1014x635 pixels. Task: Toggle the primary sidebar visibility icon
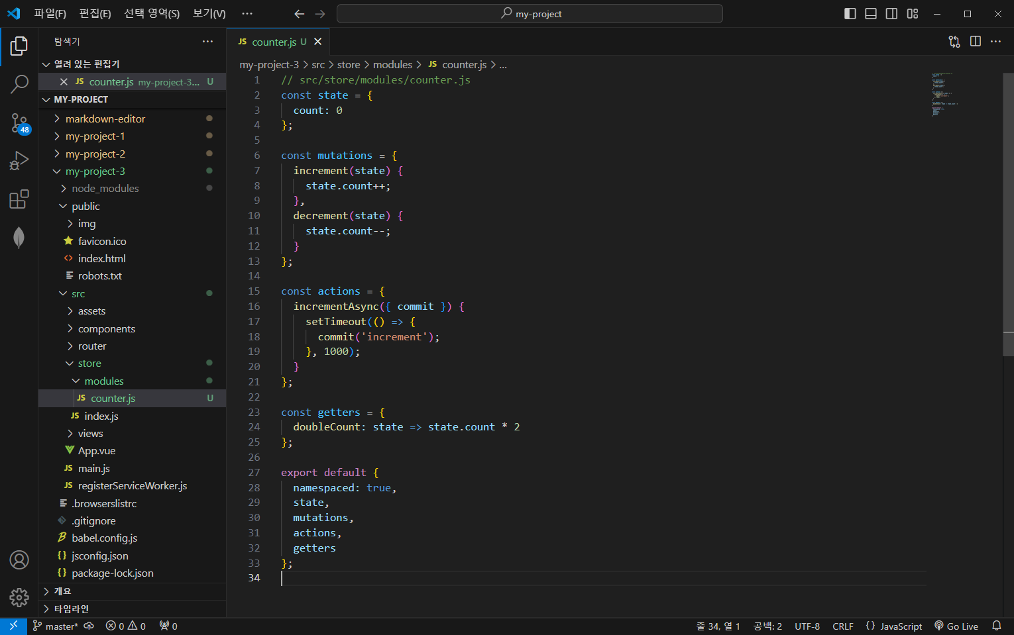click(x=850, y=13)
